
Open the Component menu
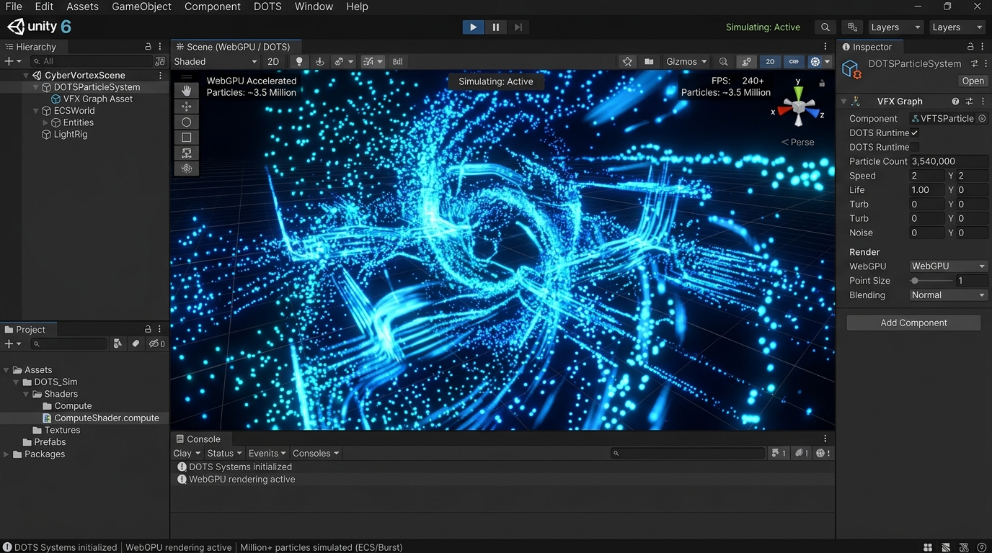click(x=213, y=6)
